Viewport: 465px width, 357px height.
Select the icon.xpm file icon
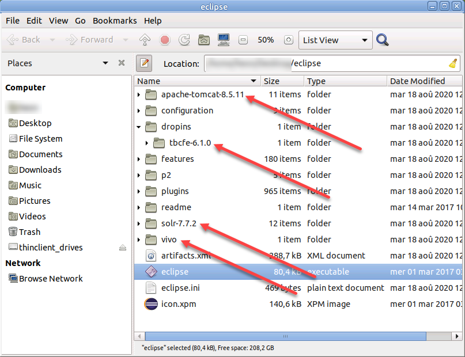[151, 304]
